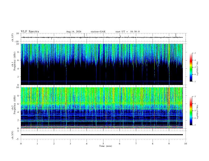Viewport: 209px width, 161px height.
Task: Click the ch.3 black waveform trace
Action: click(102, 135)
